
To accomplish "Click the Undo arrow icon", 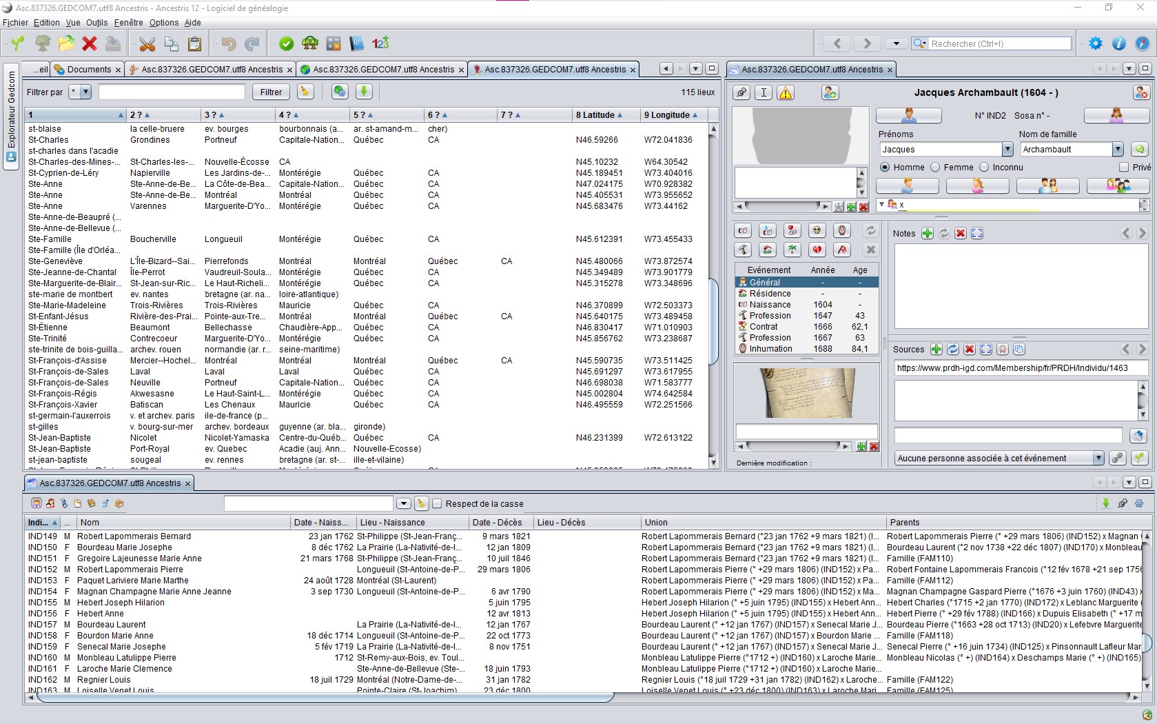I will 229,44.
